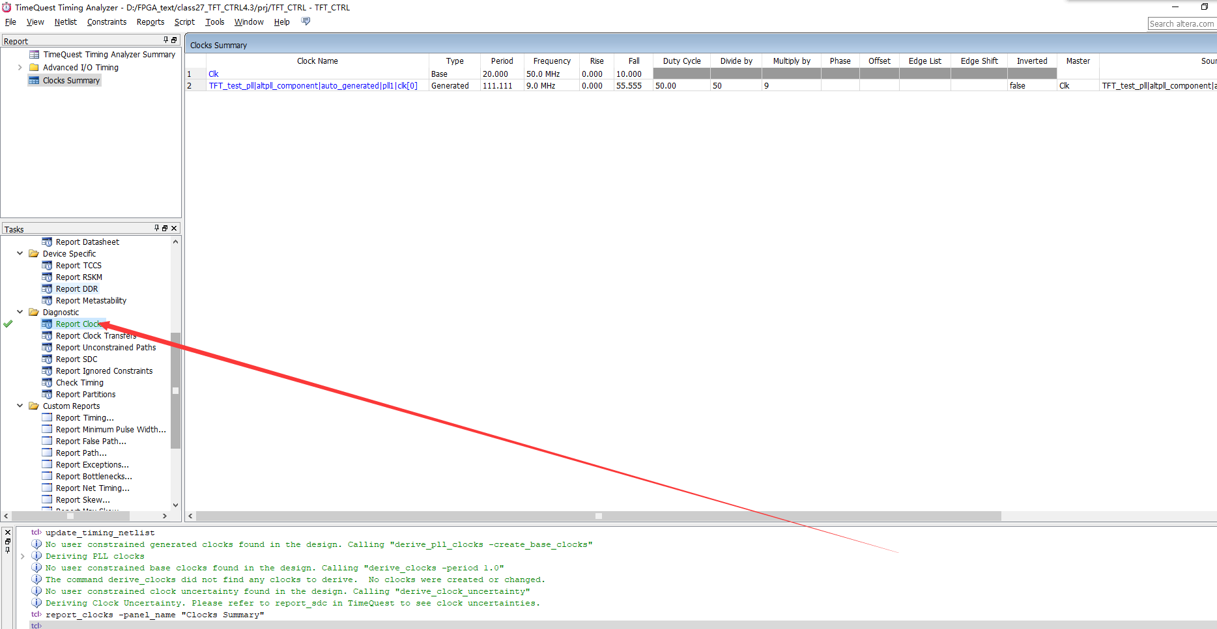This screenshot has width=1217, height=629.
Task: Close the Tasks panel
Action: point(174,228)
